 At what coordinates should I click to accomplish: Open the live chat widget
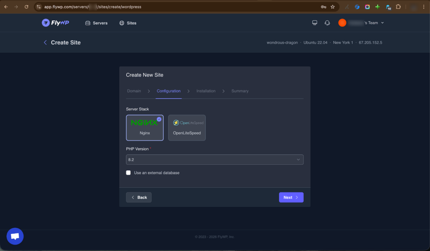15,236
